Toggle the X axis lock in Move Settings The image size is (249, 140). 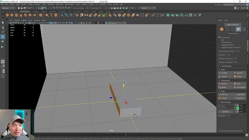[x=238, y=105]
